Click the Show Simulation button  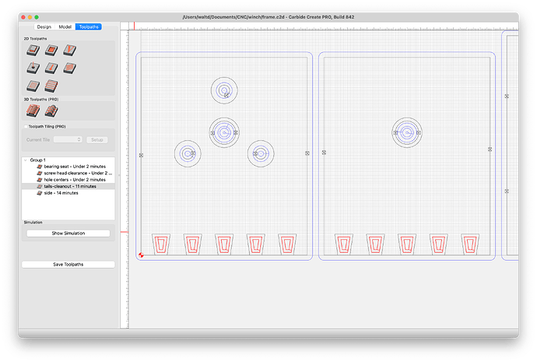[x=68, y=234]
